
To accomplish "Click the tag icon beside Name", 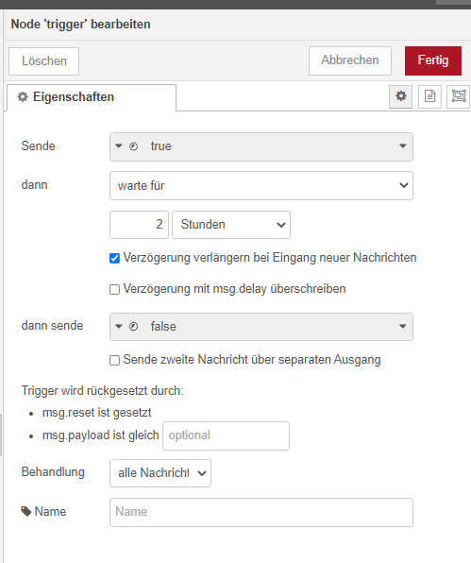I will click(26, 511).
